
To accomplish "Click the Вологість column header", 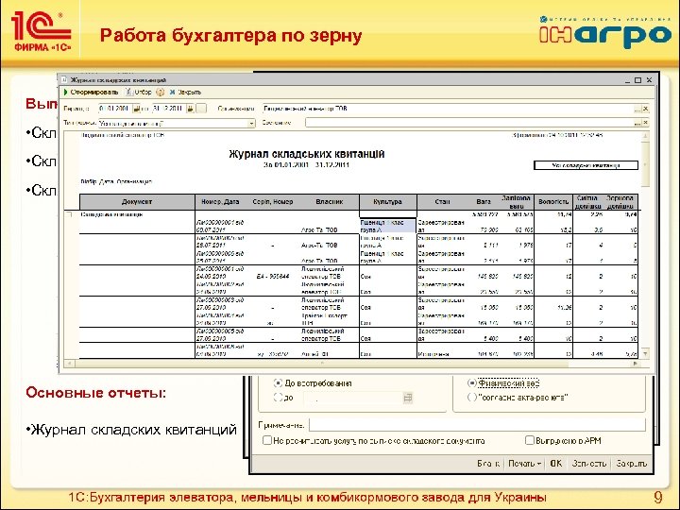I will coord(553,202).
